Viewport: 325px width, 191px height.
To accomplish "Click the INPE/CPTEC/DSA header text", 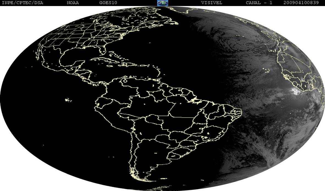I will [x=22, y=3].
